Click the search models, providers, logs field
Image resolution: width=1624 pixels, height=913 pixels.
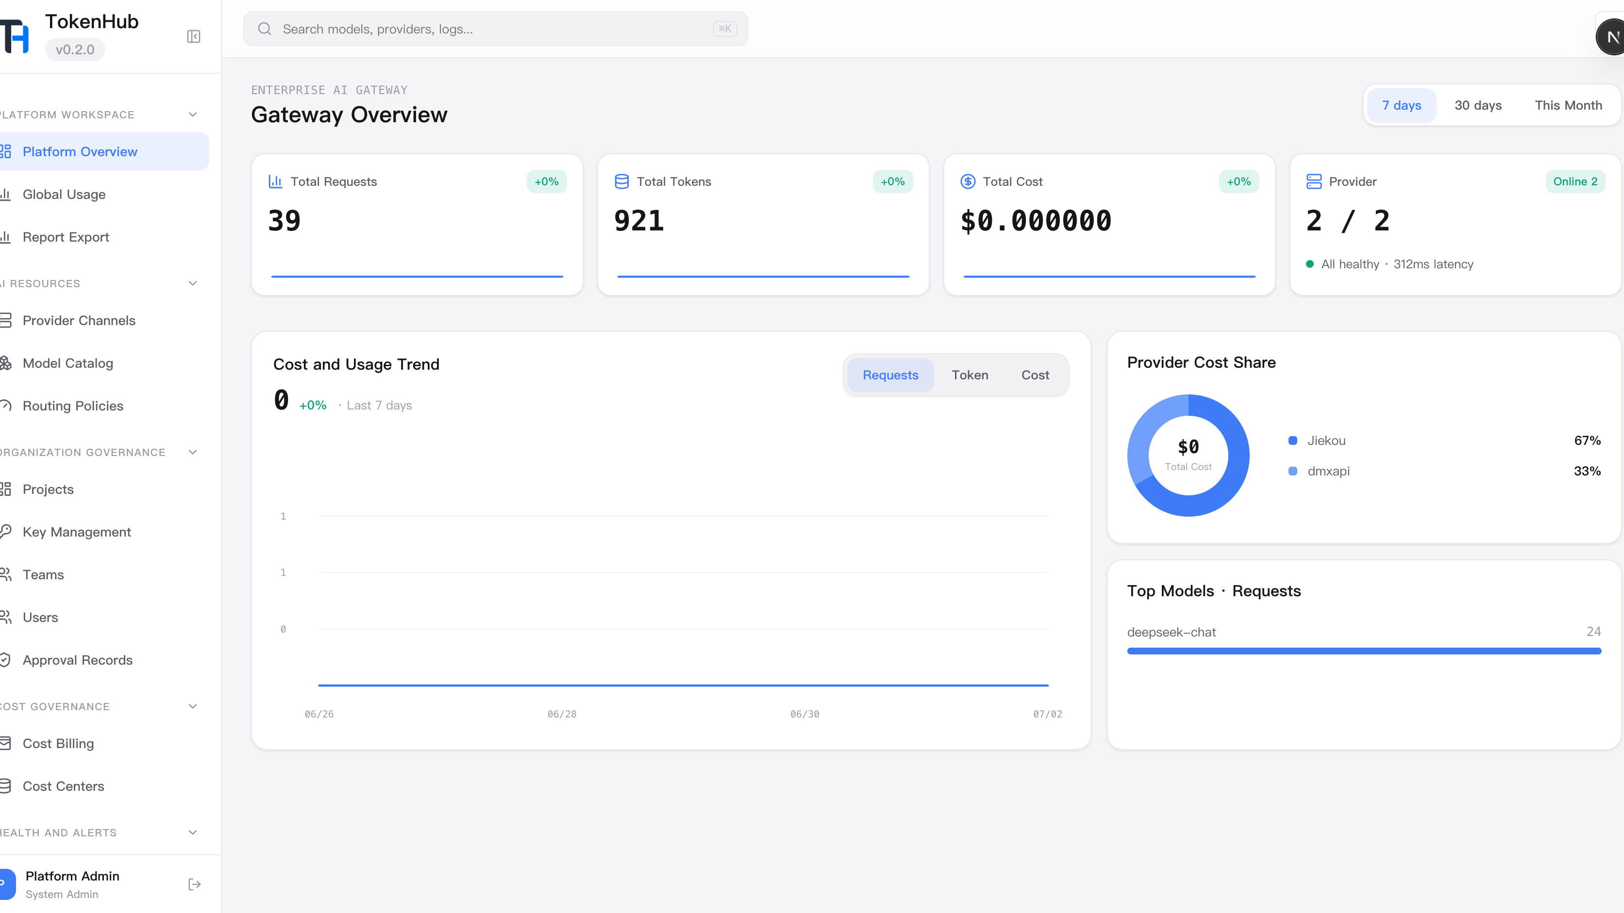point(496,29)
